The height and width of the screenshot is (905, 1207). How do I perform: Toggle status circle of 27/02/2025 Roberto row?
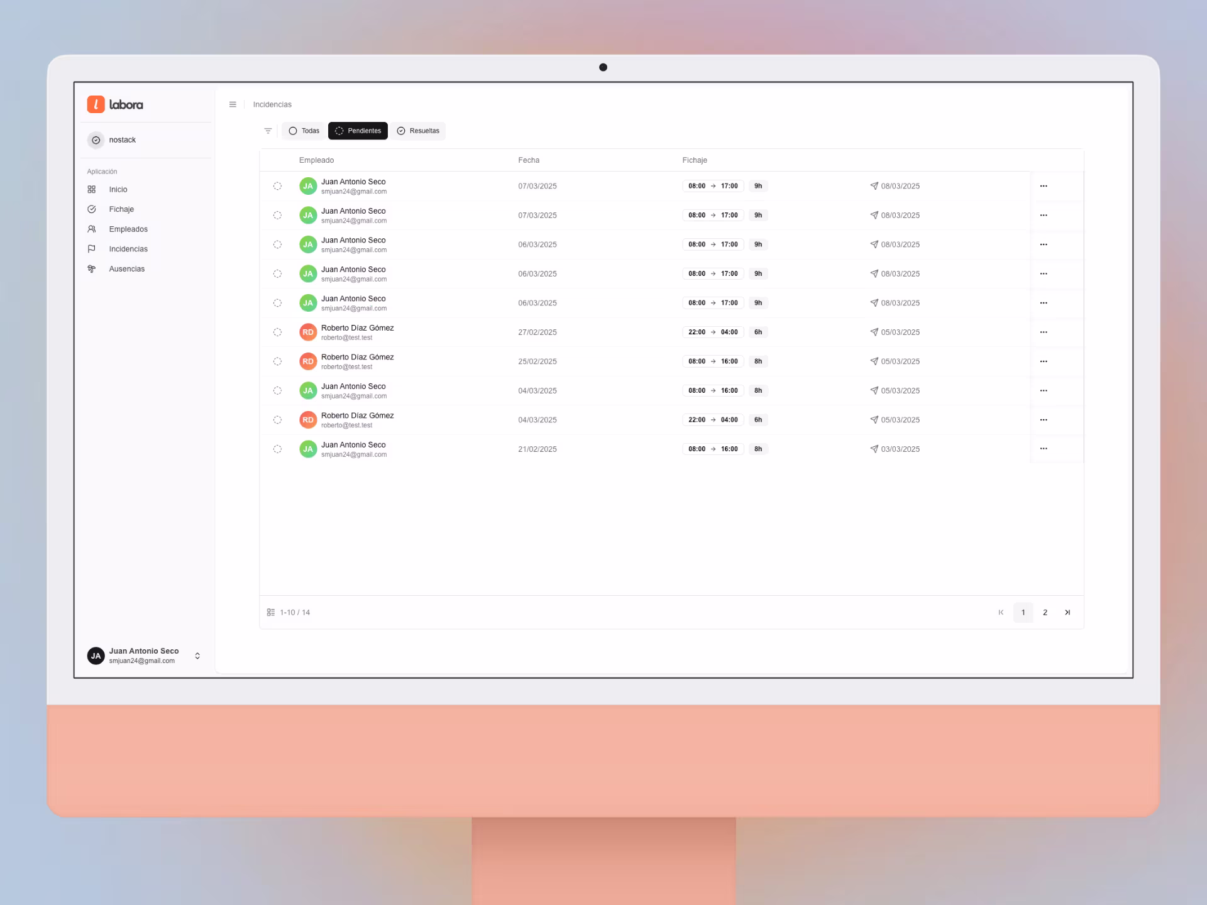point(277,332)
